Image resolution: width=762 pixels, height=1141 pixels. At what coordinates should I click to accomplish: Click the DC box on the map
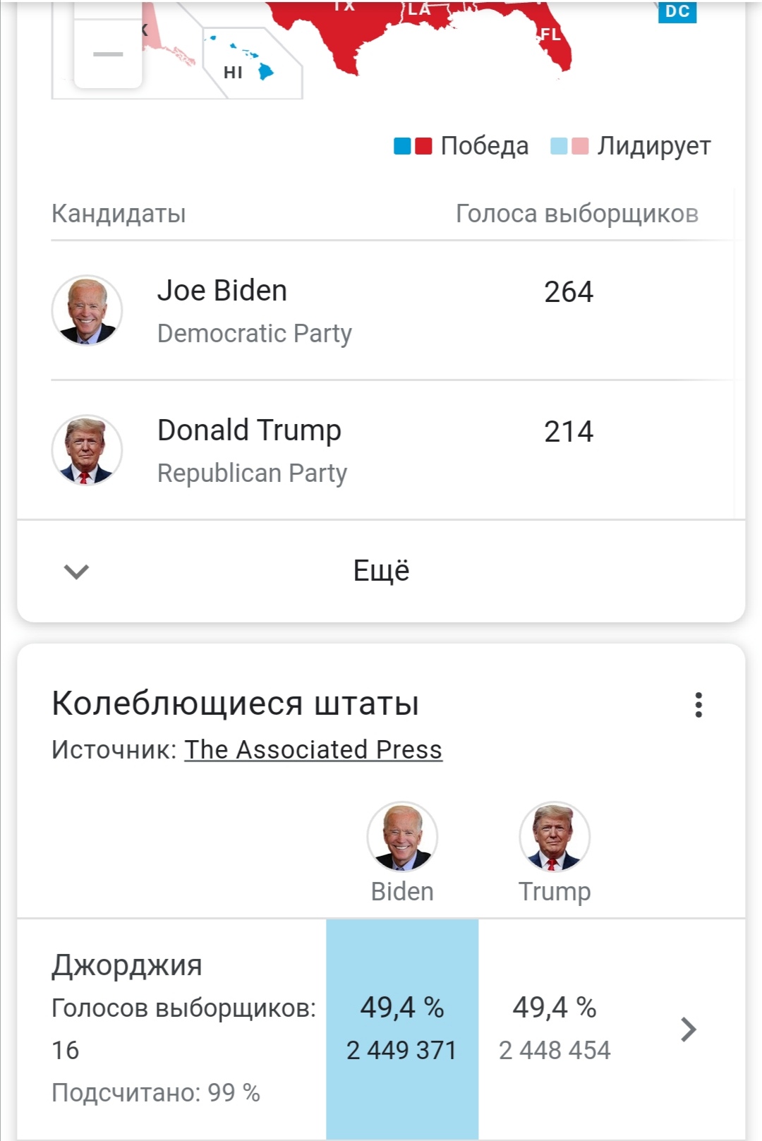coord(677,11)
